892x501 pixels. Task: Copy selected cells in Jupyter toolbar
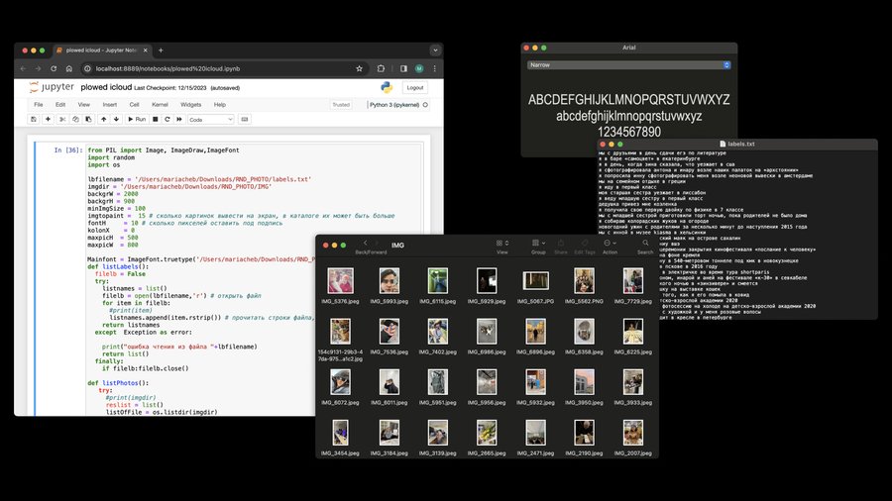pyautogui.click(x=75, y=119)
